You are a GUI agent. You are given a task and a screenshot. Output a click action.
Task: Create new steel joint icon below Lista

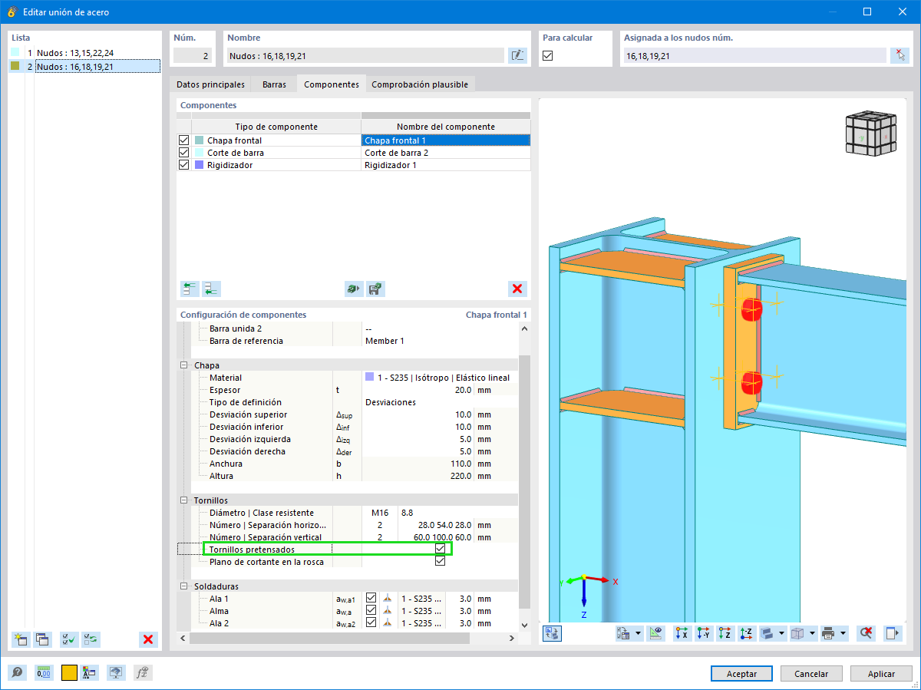click(x=21, y=639)
